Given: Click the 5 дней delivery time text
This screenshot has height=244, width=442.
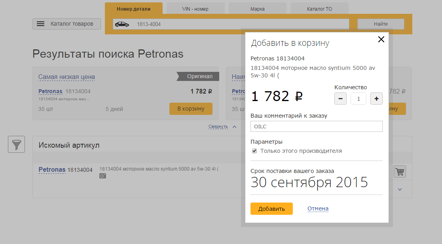Looking at the screenshot, I should coord(114,109).
